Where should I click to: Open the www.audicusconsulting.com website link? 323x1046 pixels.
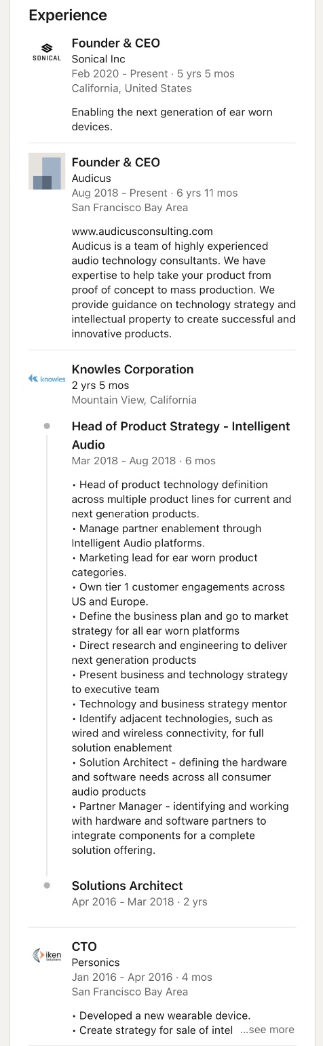(x=142, y=231)
